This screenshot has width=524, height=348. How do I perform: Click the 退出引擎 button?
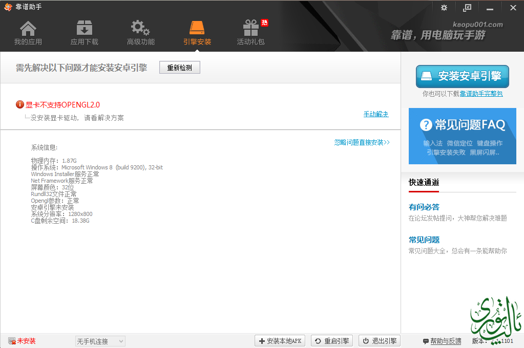380,341
